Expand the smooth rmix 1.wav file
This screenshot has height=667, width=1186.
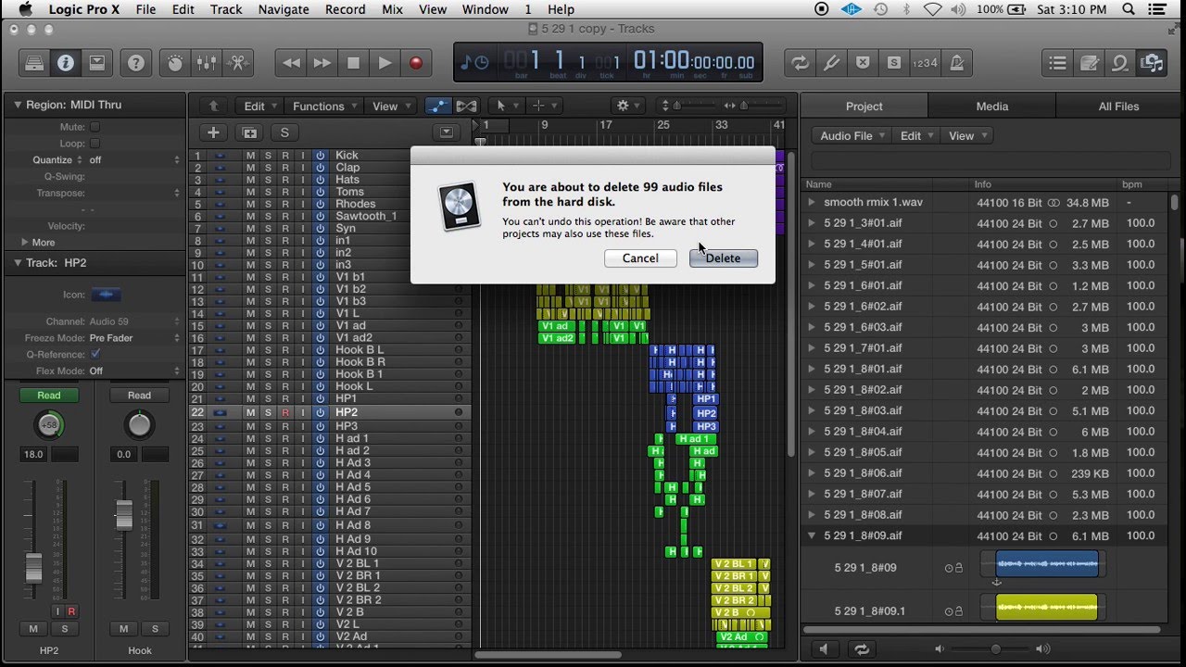click(812, 202)
